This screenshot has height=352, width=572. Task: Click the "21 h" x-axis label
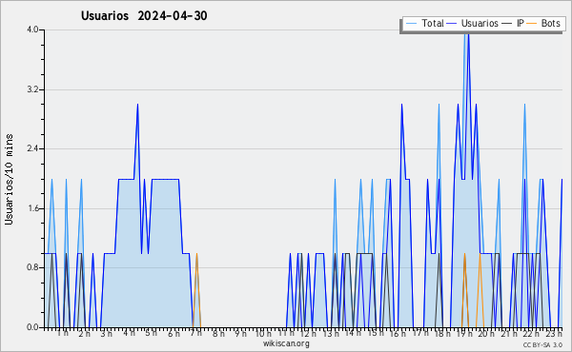tap(509, 333)
